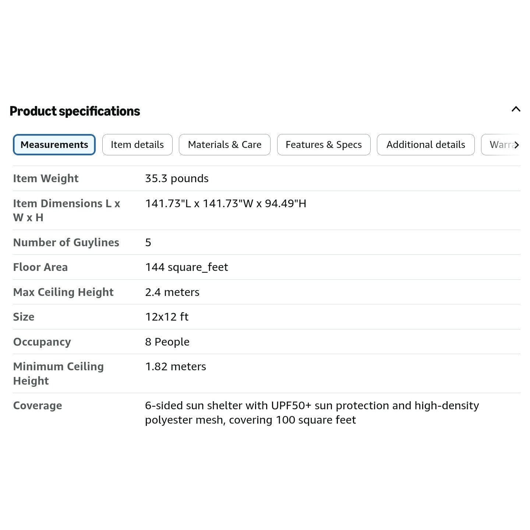
Task: Click the 35.3 pounds value
Action: 177,179
